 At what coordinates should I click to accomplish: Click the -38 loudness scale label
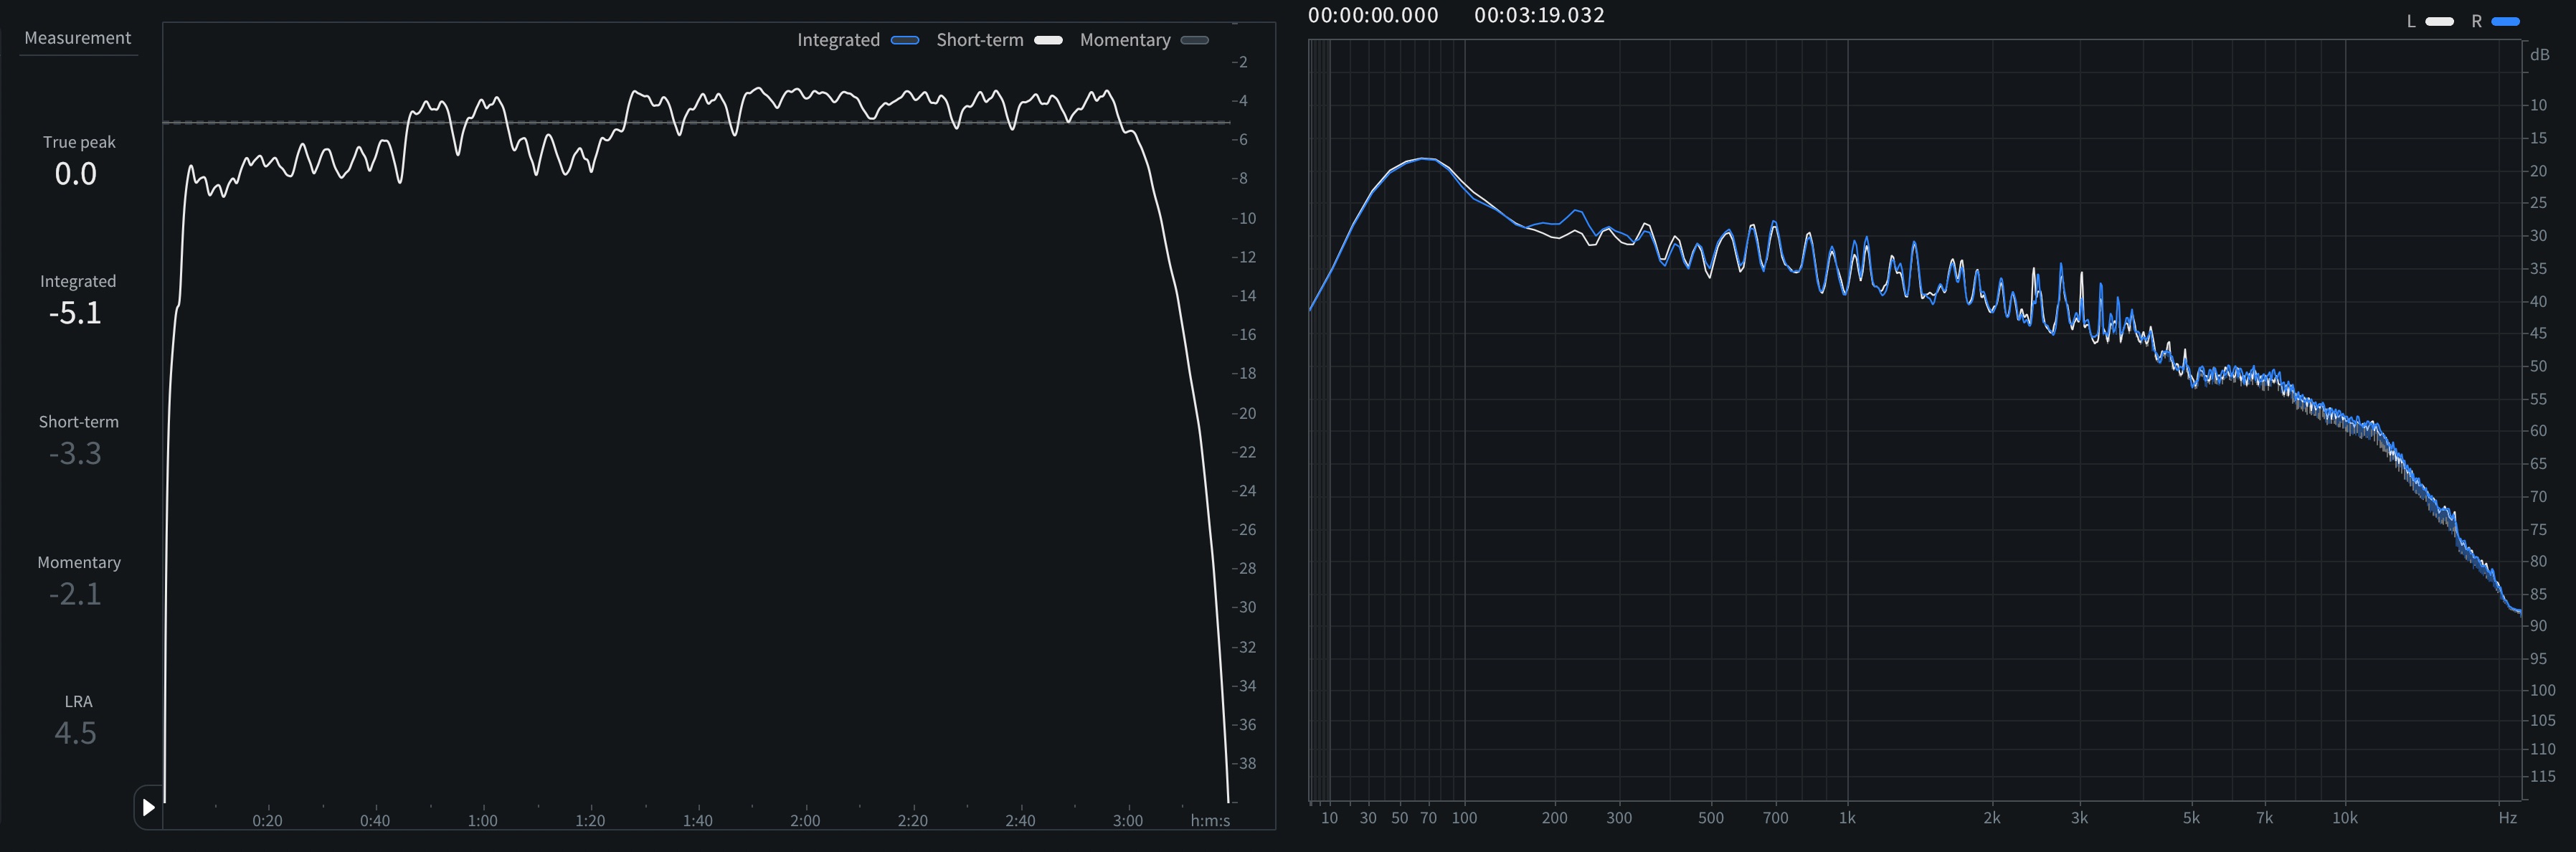pos(1244,764)
